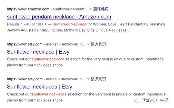This screenshot has width=174, height=108.
Task: Expand dropdown arrow beside first Etsy URL
Action: click(88, 44)
